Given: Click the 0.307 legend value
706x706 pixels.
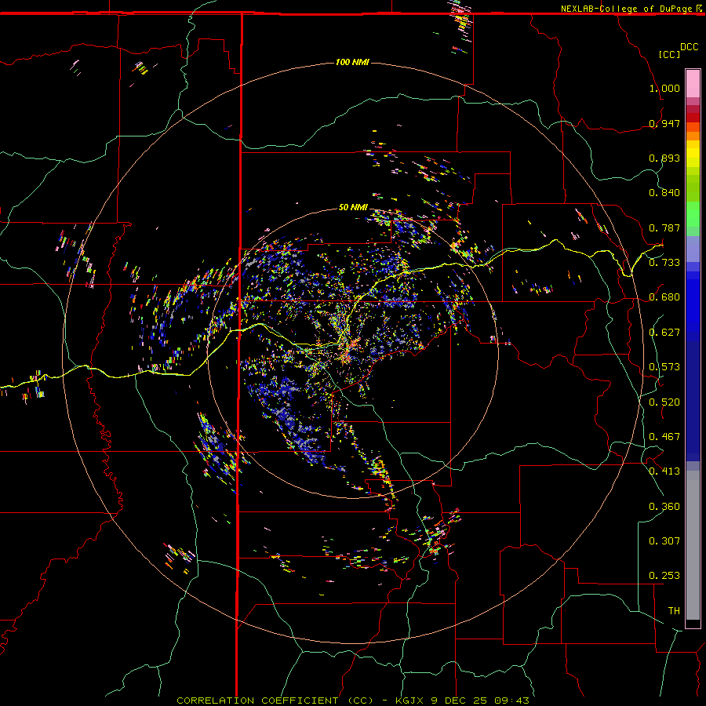Looking at the screenshot, I should (664, 541).
